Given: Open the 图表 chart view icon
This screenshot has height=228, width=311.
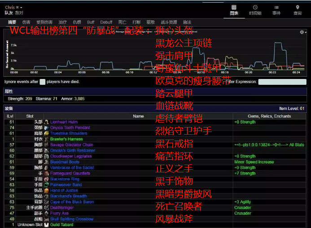Looking at the screenshot, I should click(x=234, y=7).
